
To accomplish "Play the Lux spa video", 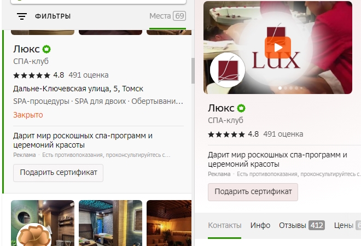I will (278, 48).
